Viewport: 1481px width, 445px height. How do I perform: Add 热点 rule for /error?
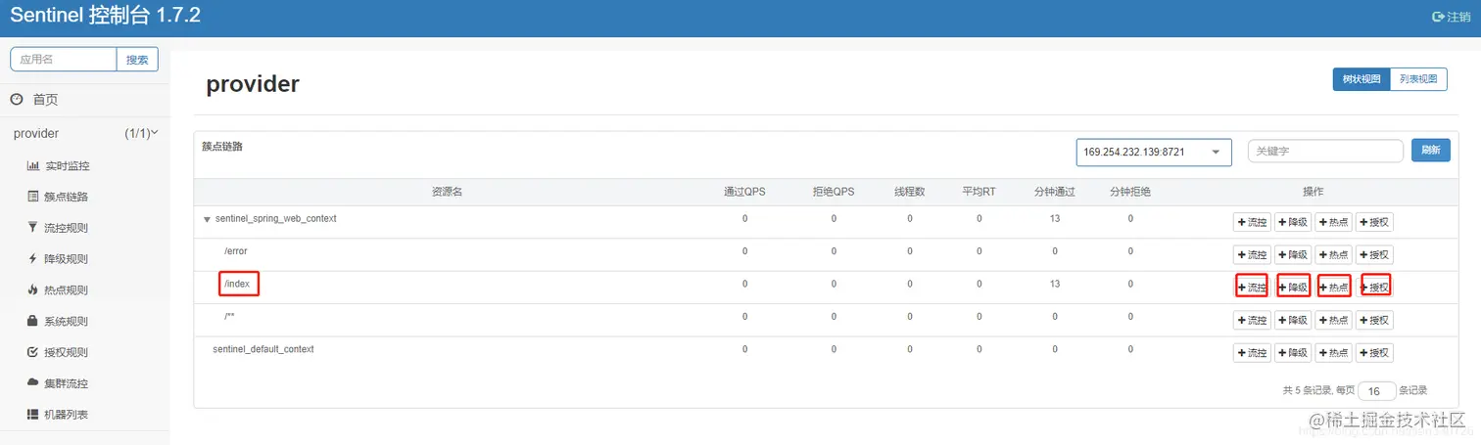1334,255
